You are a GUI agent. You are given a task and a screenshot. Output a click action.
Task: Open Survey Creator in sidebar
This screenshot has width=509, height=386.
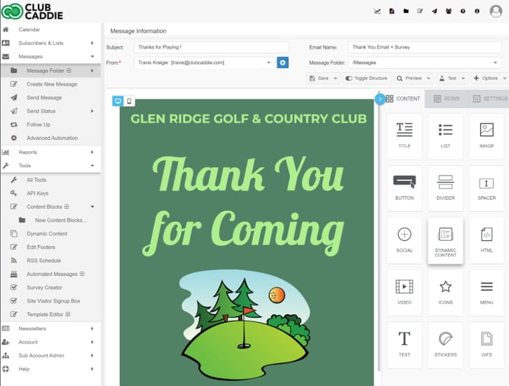pos(44,287)
